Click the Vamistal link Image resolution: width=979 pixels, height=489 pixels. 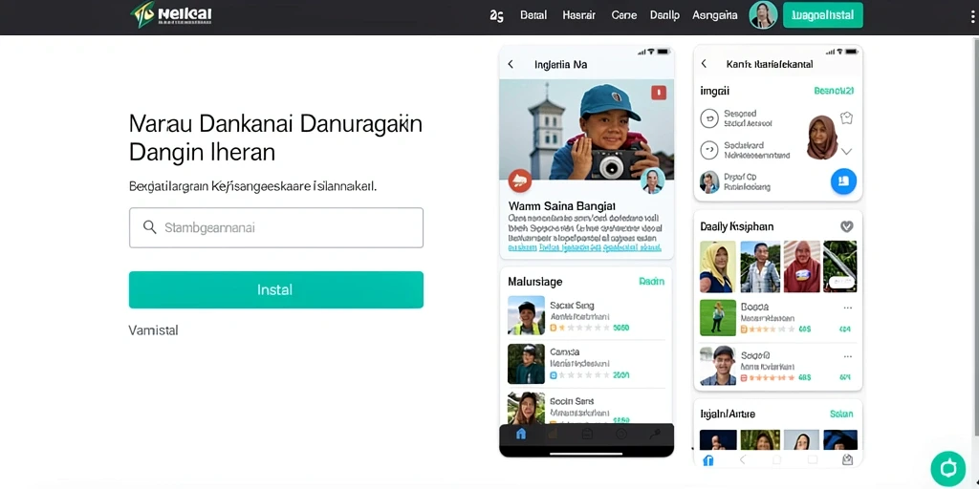tap(154, 330)
